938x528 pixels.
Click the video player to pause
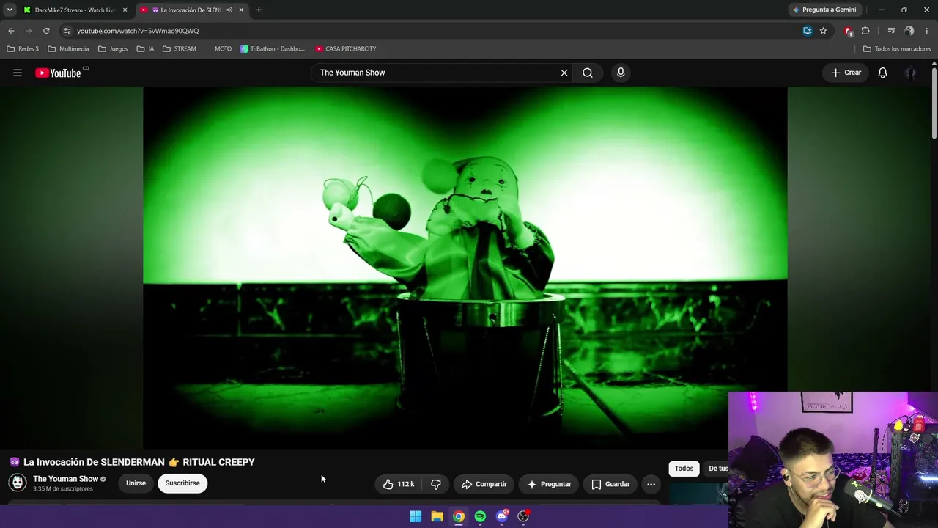point(465,268)
